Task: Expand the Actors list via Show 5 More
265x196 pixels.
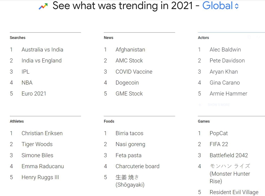Action: (218, 105)
